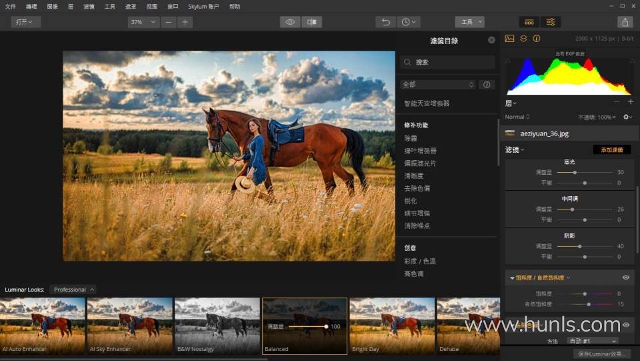The image size is (640, 361).
Task: Adjust the Balanced look amount slider
Action: pos(326,326)
